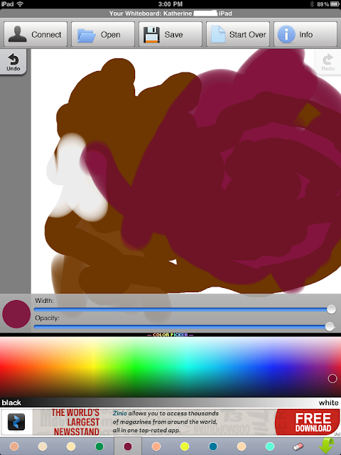341x455 pixels.
Task: Pick the peach swatch between blue and aqua
Action: click(242, 446)
